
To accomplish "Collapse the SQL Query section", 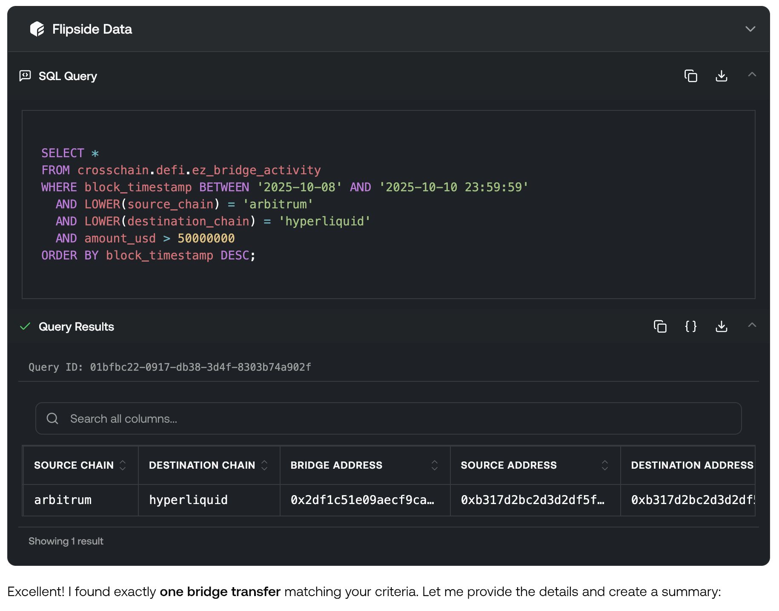I will pos(752,75).
